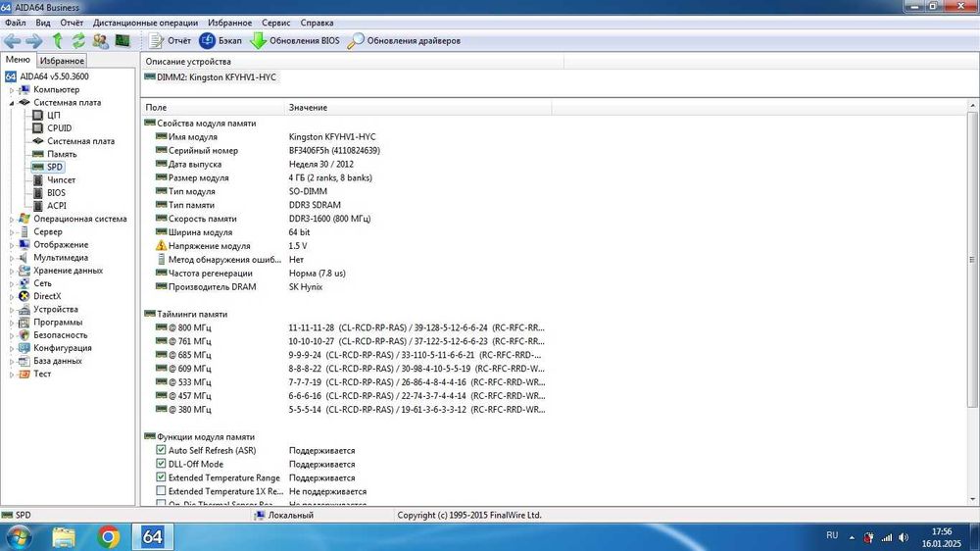980x551 pixels.
Task: Open the Сервис menu
Action: click(275, 23)
